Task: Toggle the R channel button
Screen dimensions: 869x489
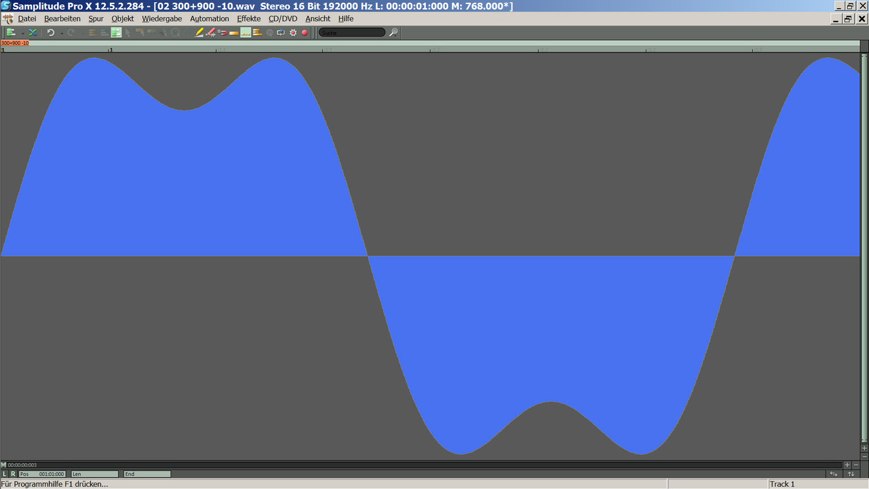Action: tap(12, 474)
